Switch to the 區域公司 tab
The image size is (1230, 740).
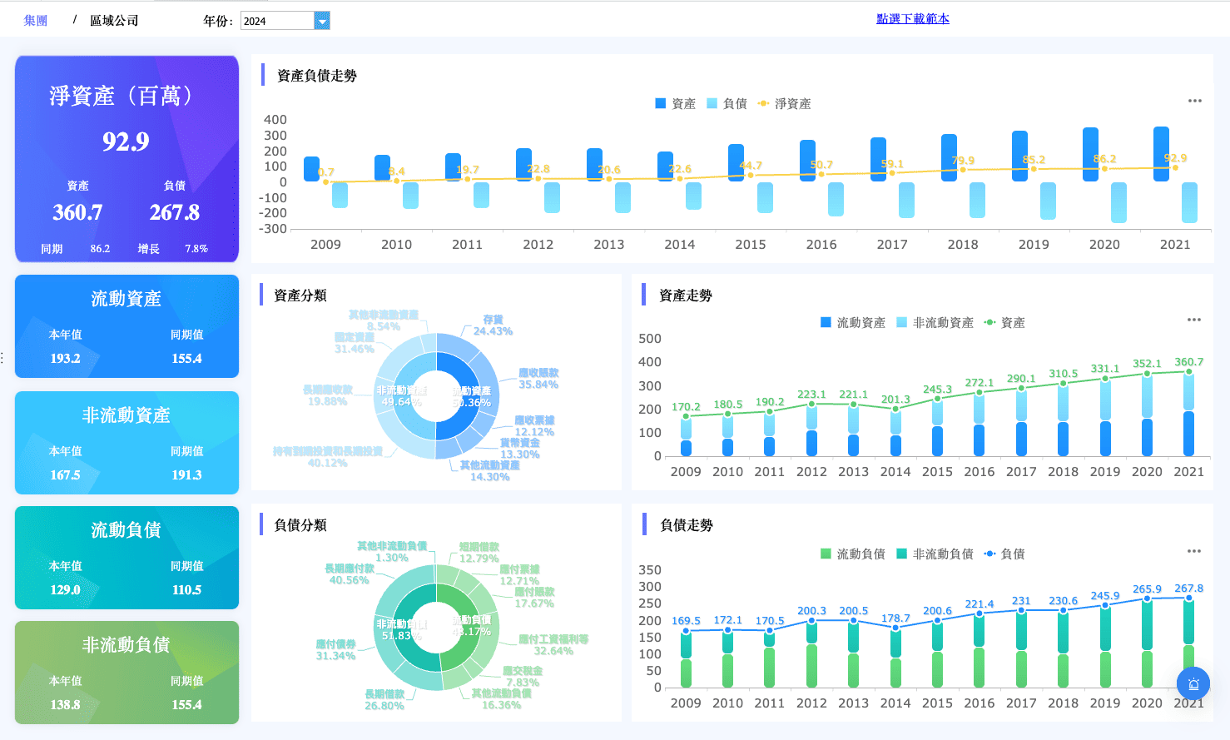click(114, 21)
